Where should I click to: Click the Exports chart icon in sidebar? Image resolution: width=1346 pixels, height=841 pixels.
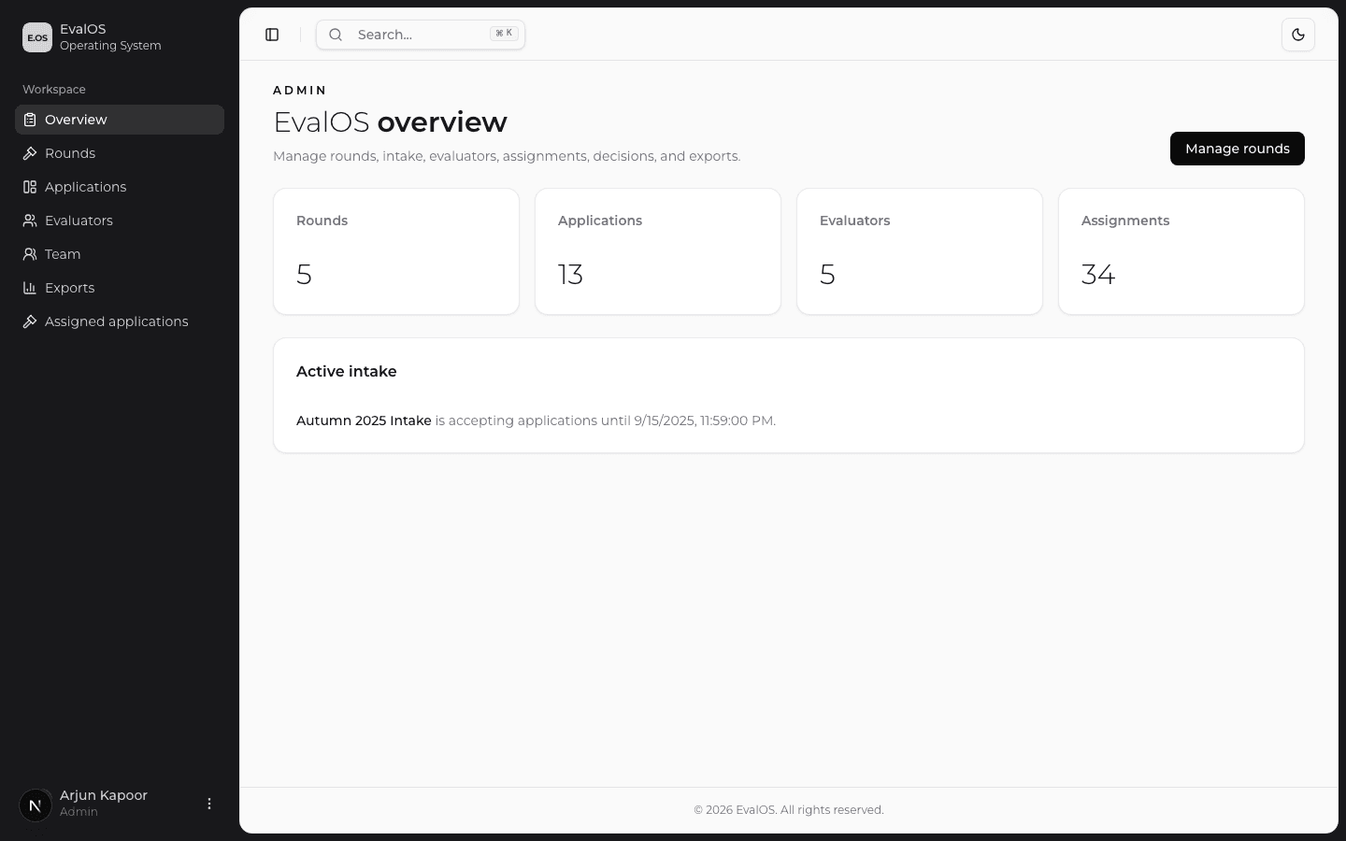point(30,288)
